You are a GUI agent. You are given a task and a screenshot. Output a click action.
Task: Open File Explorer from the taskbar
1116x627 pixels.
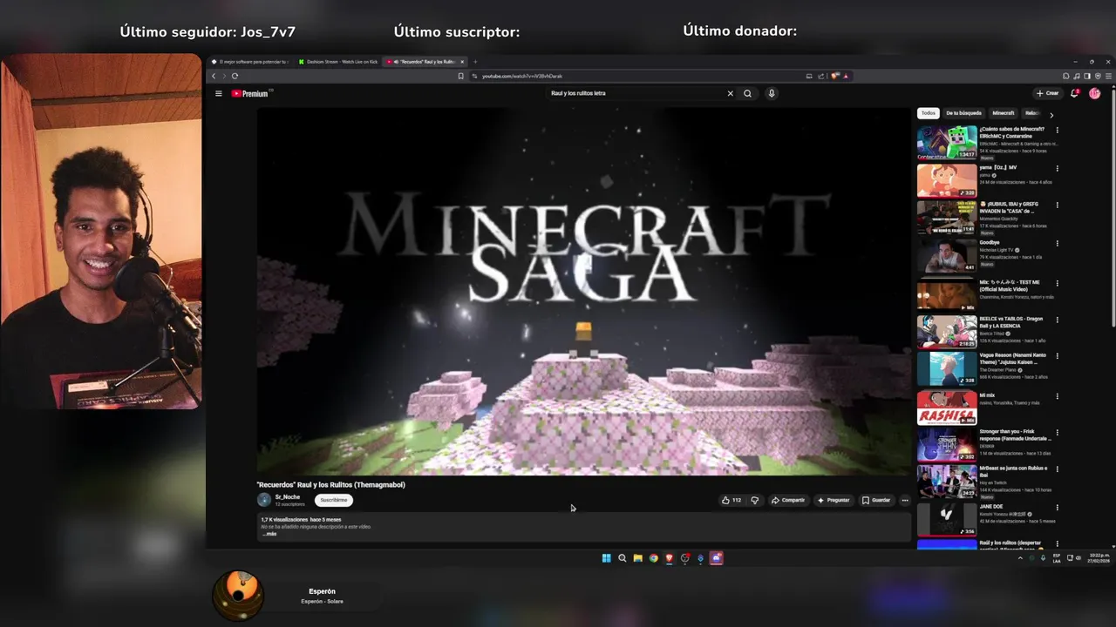pyautogui.click(x=637, y=558)
